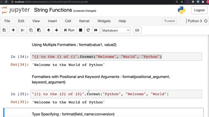Click the In [34]: prompt label
The width and height of the screenshot is (209, 117).
pyautogui.click(x=20, y=57)
